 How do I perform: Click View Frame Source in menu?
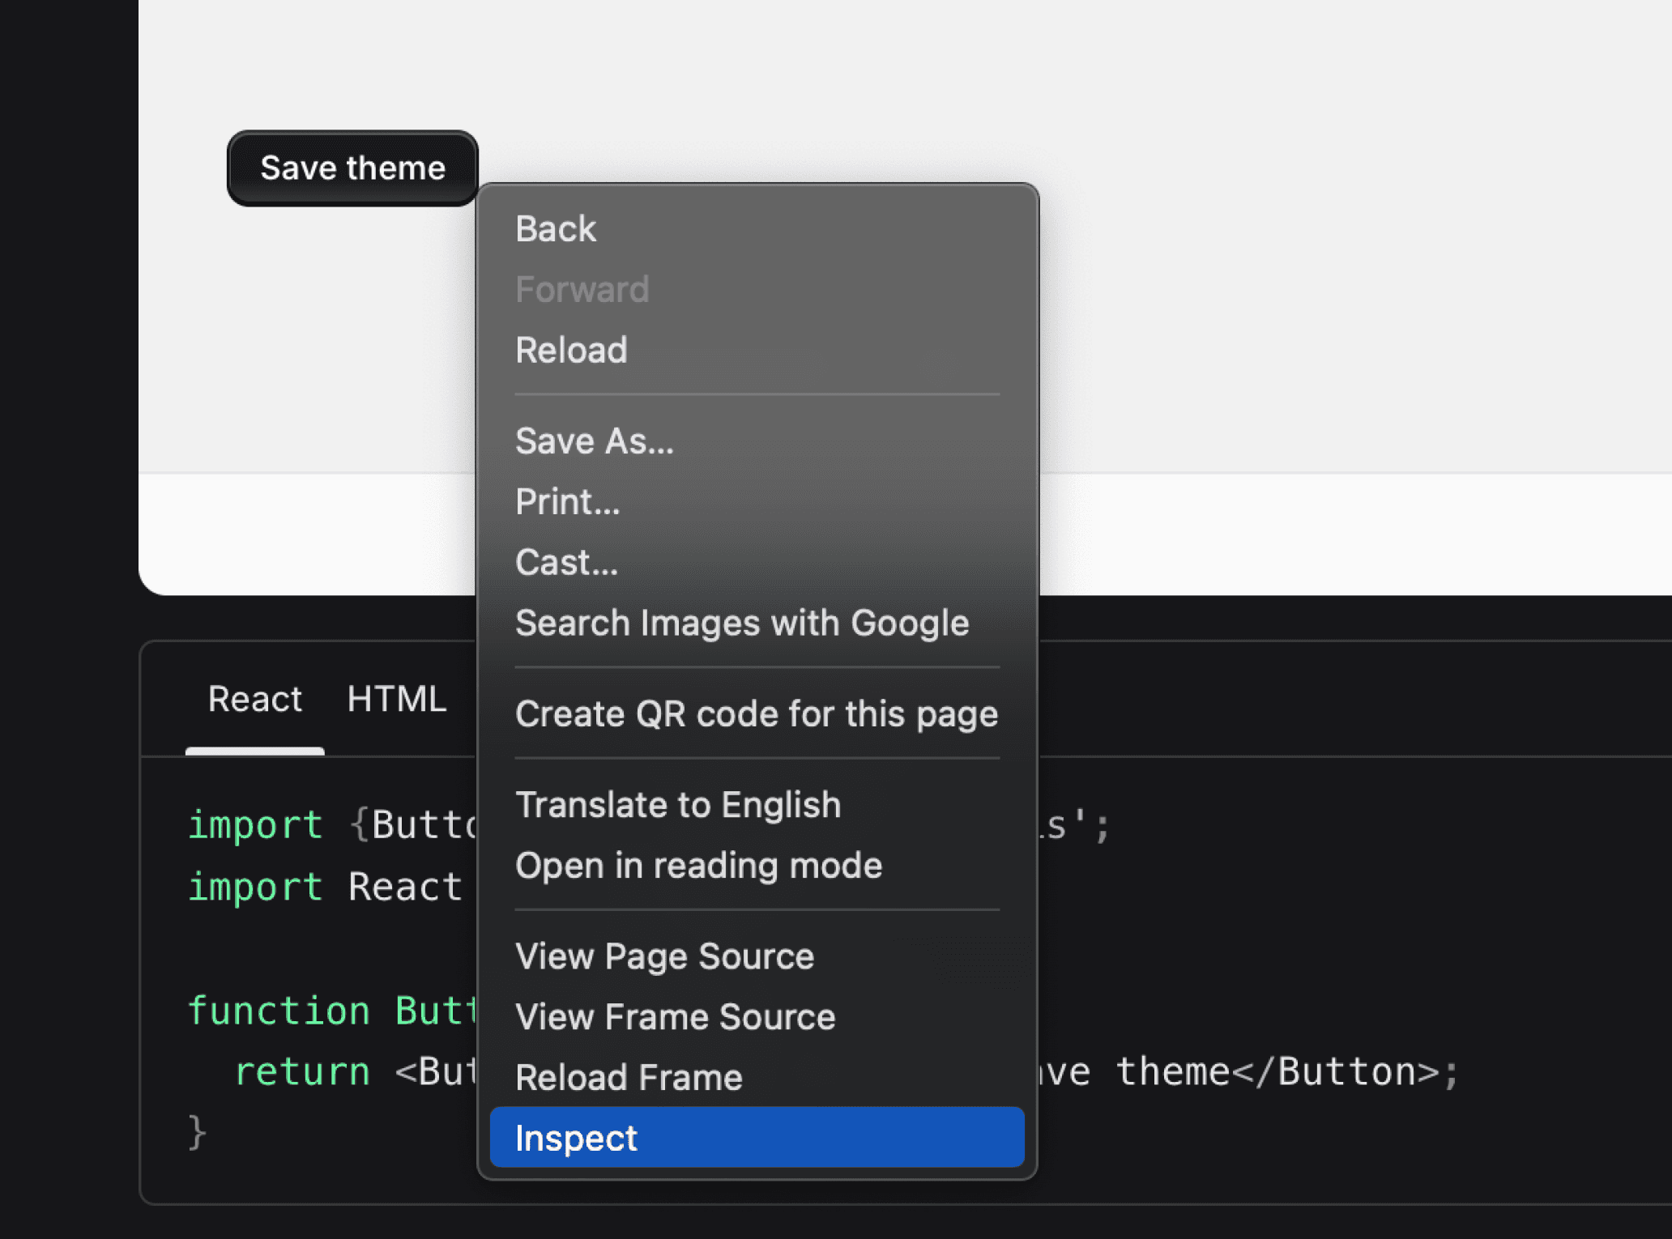pyautogui.click(x=675, y=1017)
